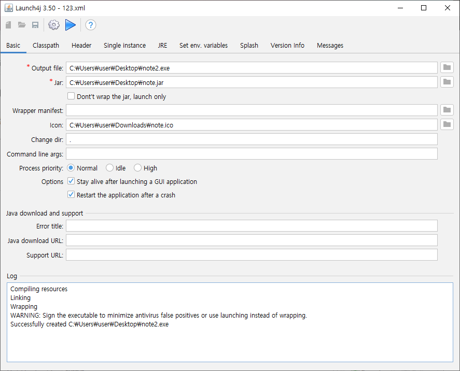Screen dimensions: 460x371
Task: Click the Icon path field
Action: click(252, 124)
